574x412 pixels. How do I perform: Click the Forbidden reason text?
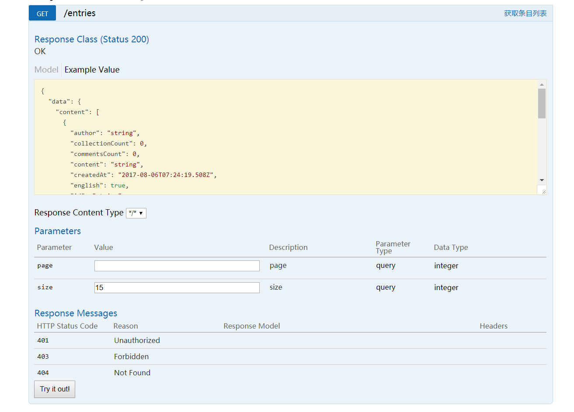click(131, 357)
